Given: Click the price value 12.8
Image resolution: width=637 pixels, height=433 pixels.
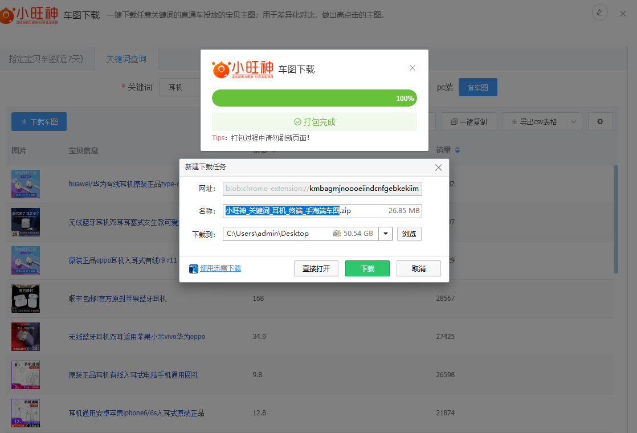Looking at the screenshot, I should point(259,413).
